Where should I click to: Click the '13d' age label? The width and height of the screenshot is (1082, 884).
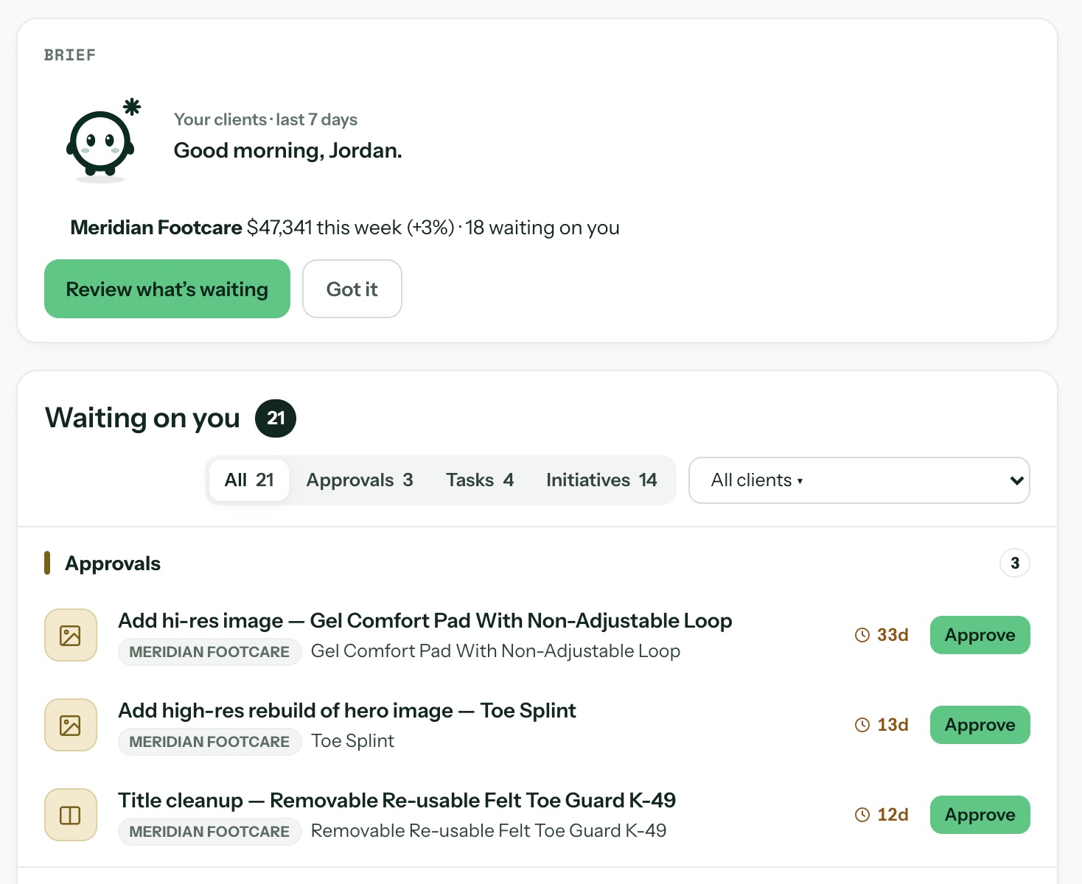(893, 725)
